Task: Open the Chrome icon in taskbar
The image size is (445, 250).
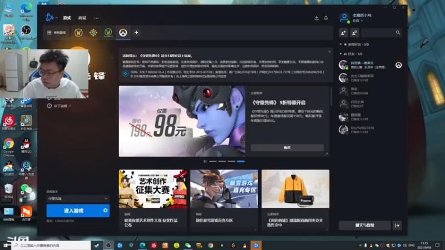Action: 211,245
